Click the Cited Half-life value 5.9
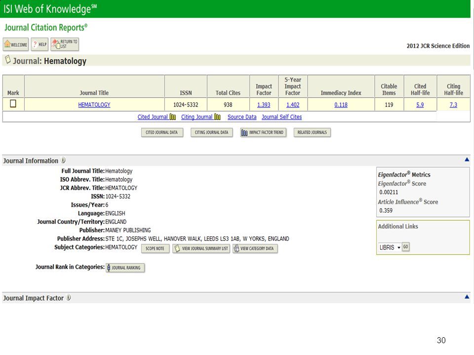 click(420, 105)
